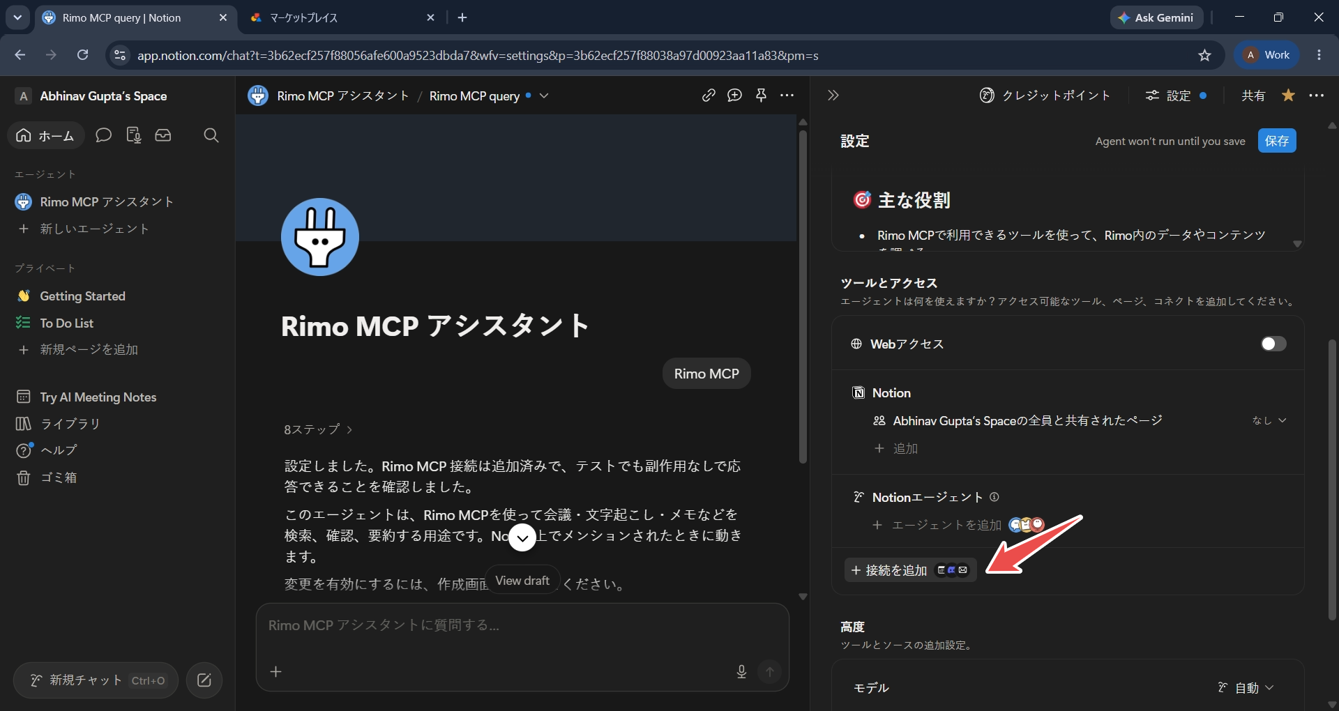Open the comment bubble icon in chat header
This screenshot has height=711, width=1339.
(734, 95)
